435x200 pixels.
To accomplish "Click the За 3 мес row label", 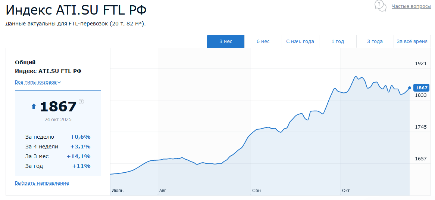I will pos(37,156).
